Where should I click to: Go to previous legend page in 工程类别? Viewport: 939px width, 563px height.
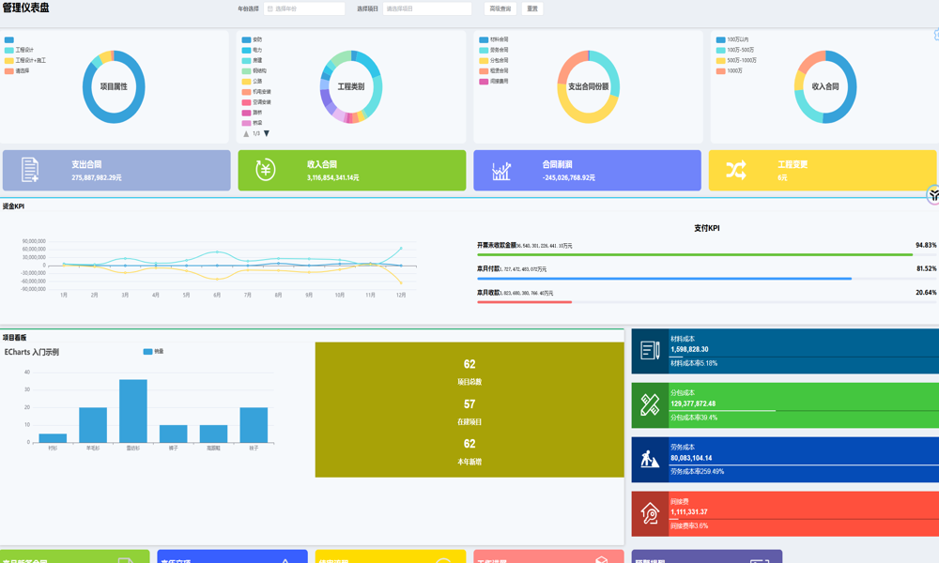(246, 133)
